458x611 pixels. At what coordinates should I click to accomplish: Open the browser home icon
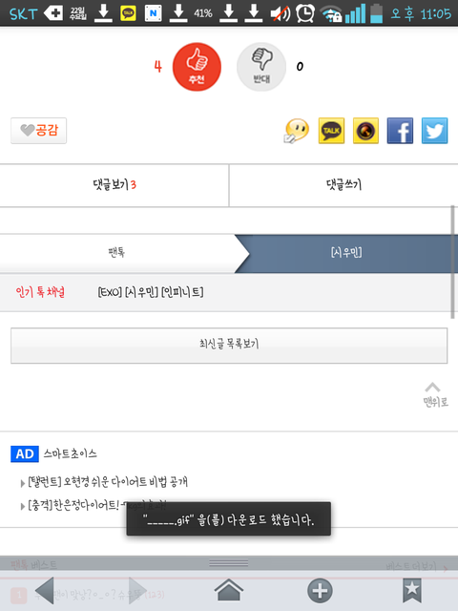click(x=229, y=590)
